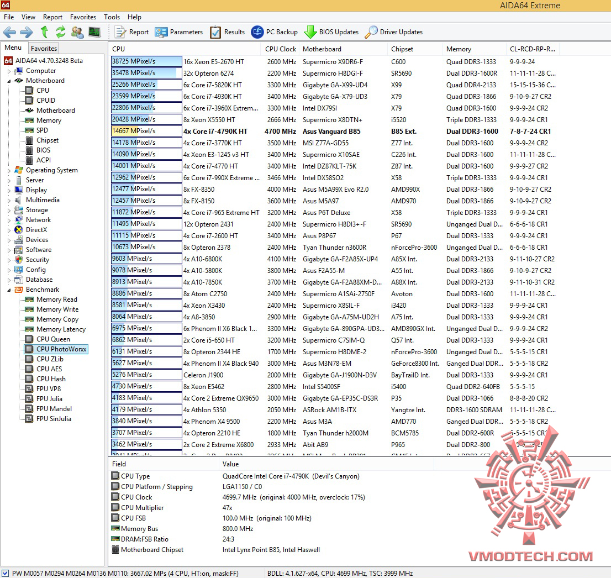Click the CPU Multiplier field row
Screen dimensions: 611x578
pos(273,508)
